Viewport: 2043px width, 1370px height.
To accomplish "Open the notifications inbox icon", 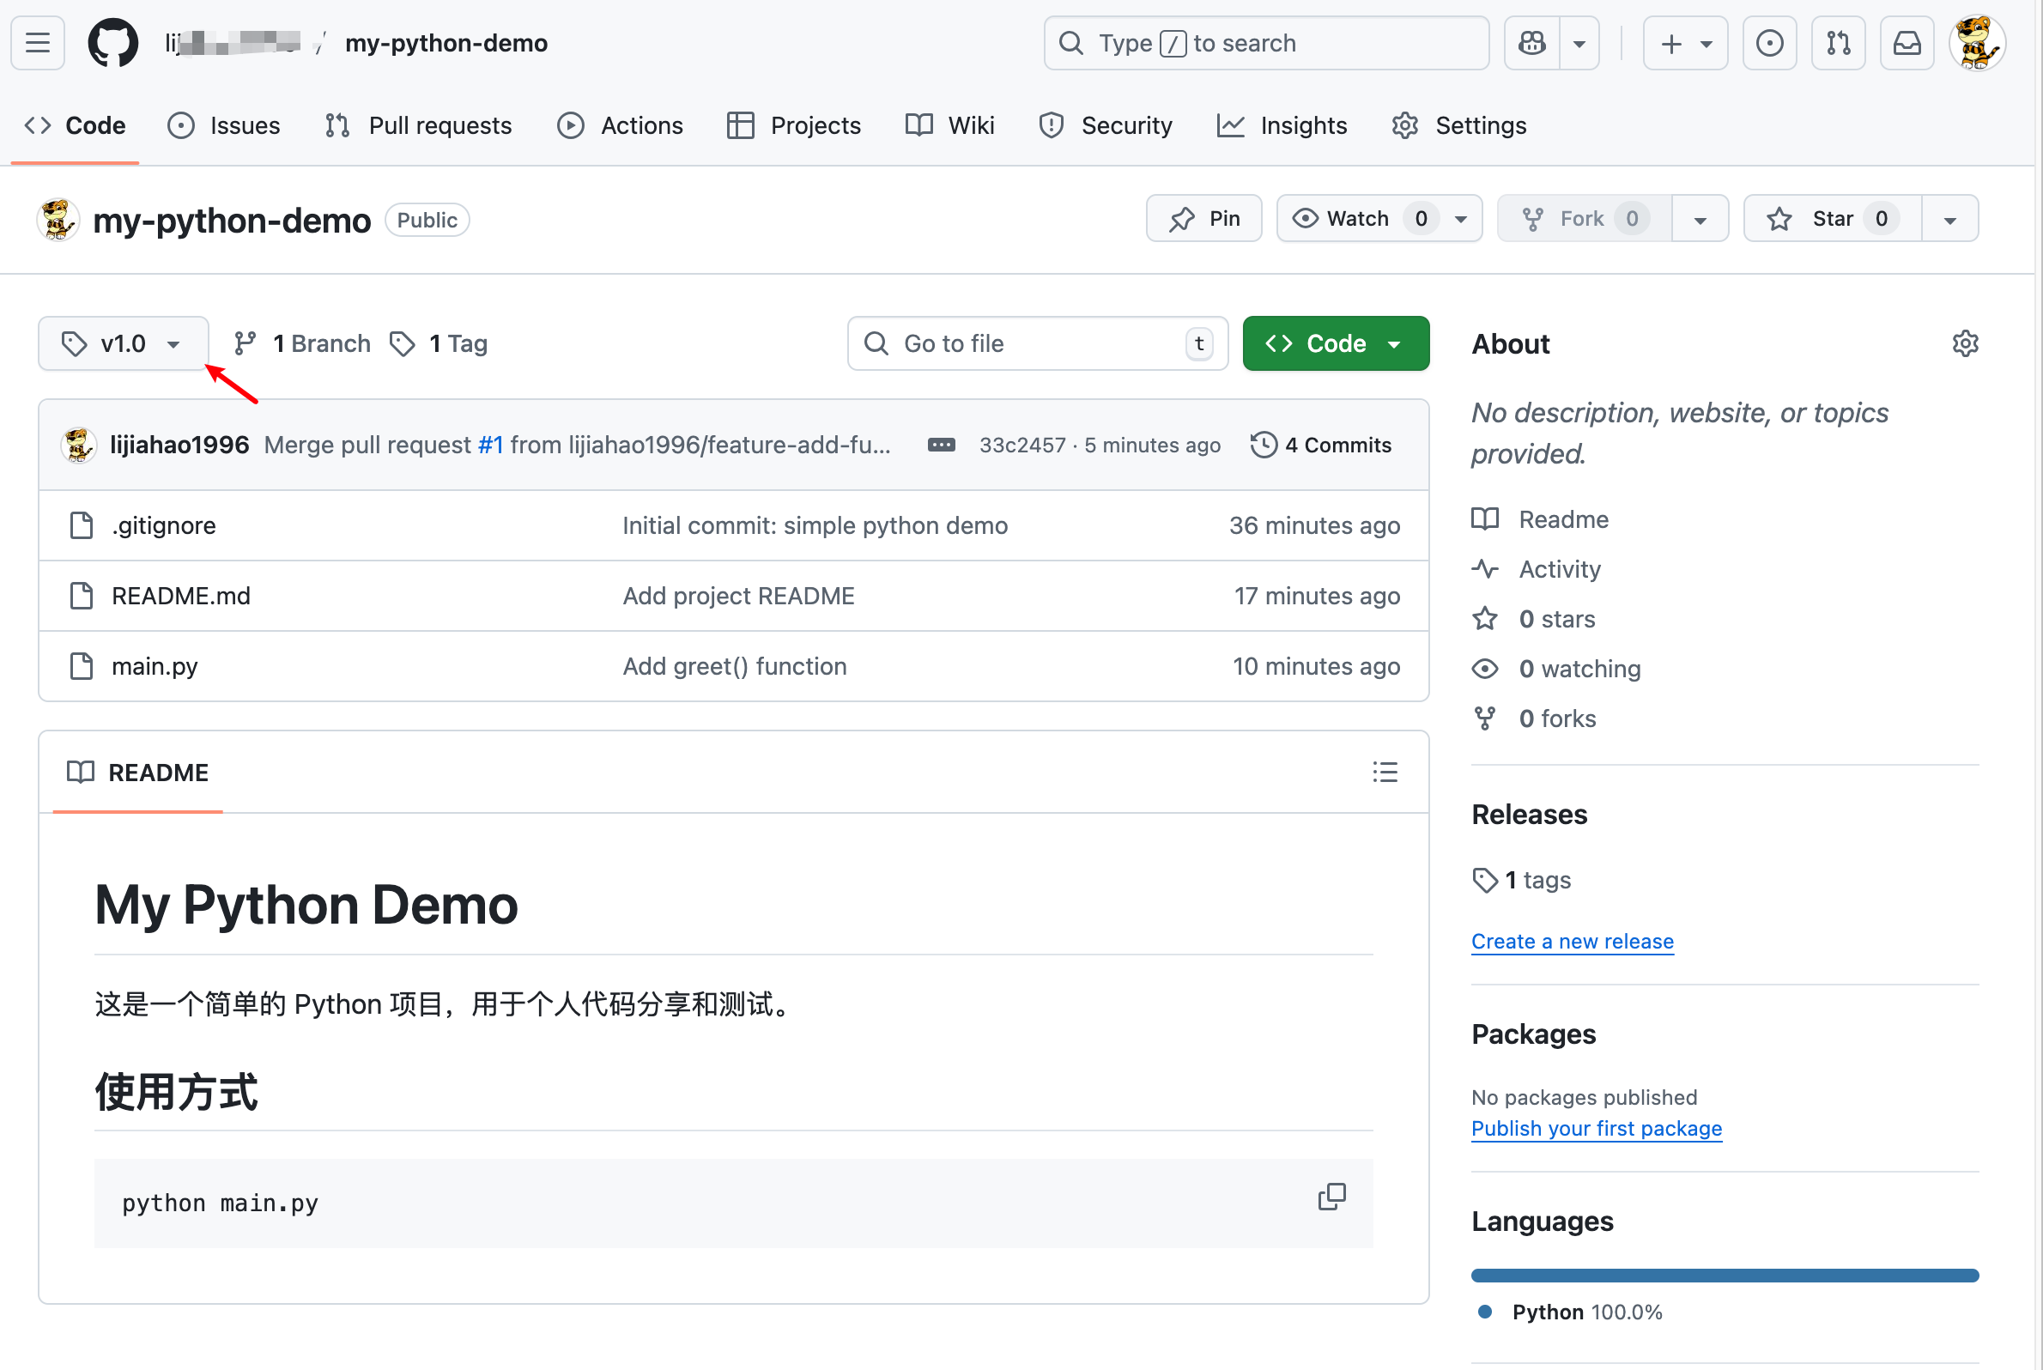I will pos(1907,43).
